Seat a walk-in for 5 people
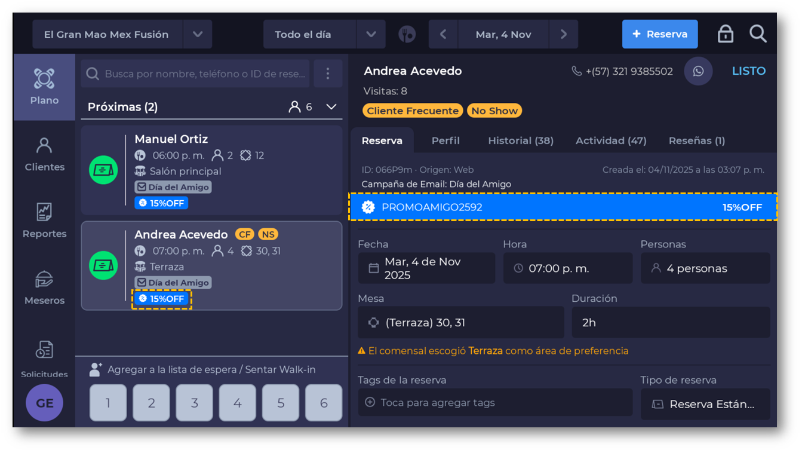The height and width of the screenshot is (456, 802). click(x=281, y=403)
